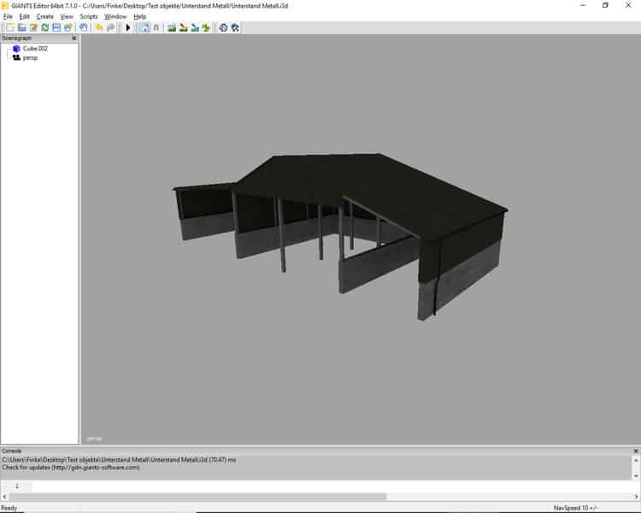641x513 pixels.
Task: Click the console scroll down arrow
Action: point(635,475)
